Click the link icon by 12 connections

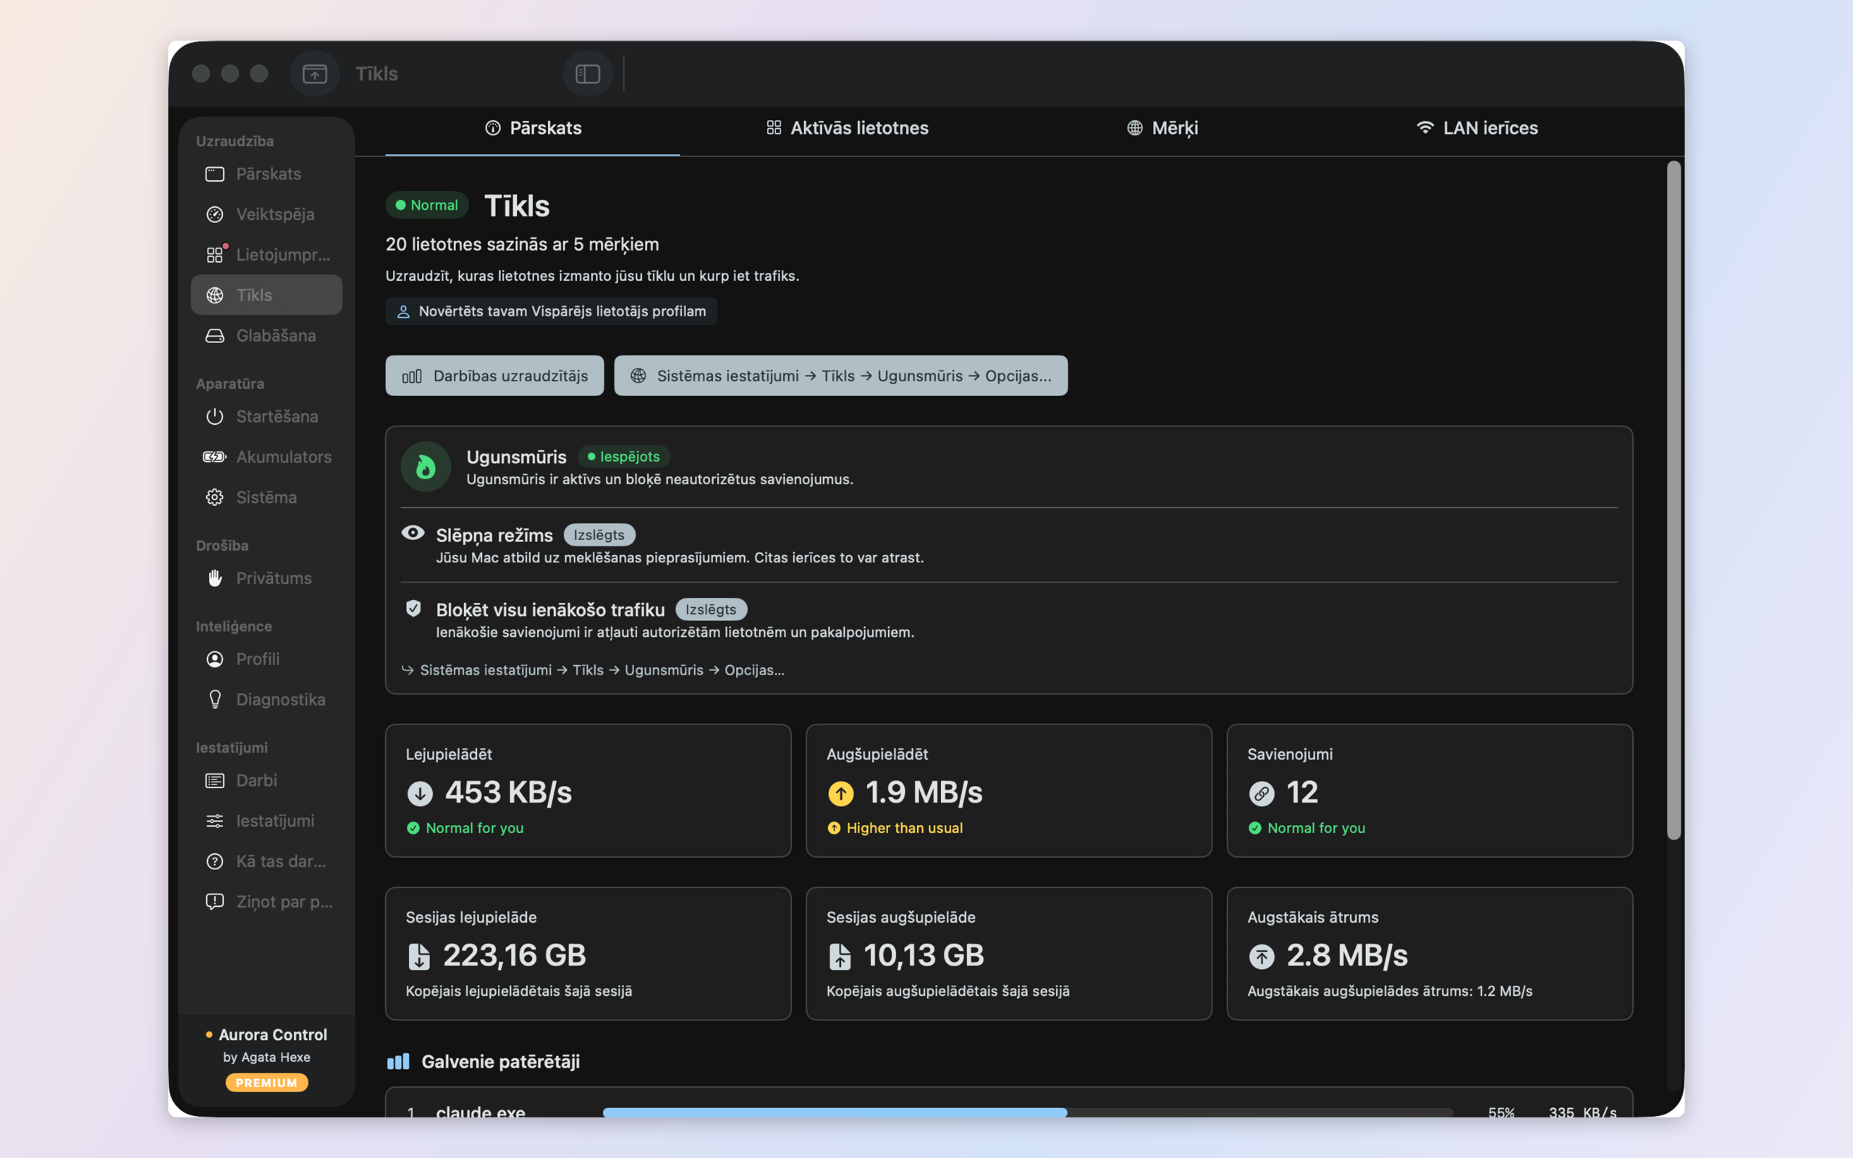(1262, 793)
